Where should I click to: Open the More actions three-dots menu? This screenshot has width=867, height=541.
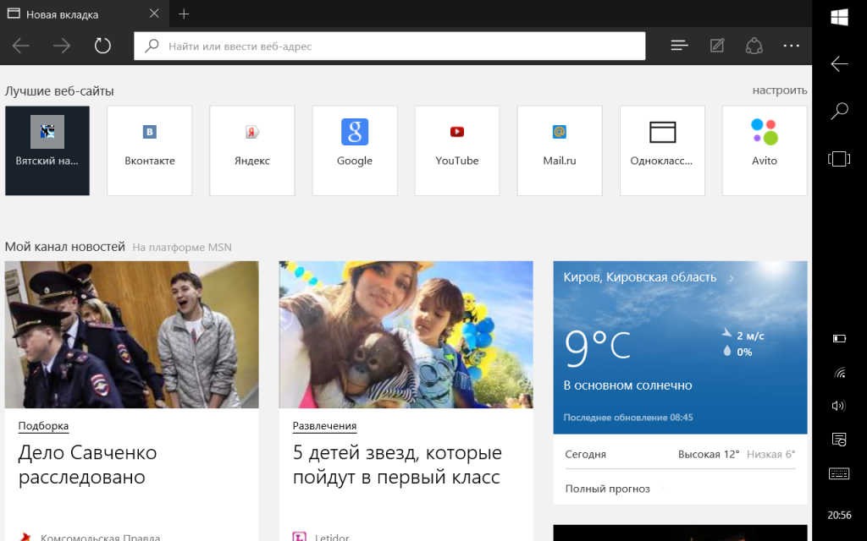pyautogui.click(x=792, y=46)
